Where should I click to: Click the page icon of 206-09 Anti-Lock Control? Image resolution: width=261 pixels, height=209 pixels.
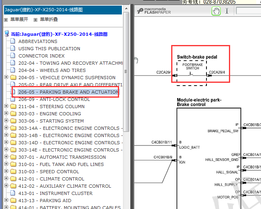point(13,99)
